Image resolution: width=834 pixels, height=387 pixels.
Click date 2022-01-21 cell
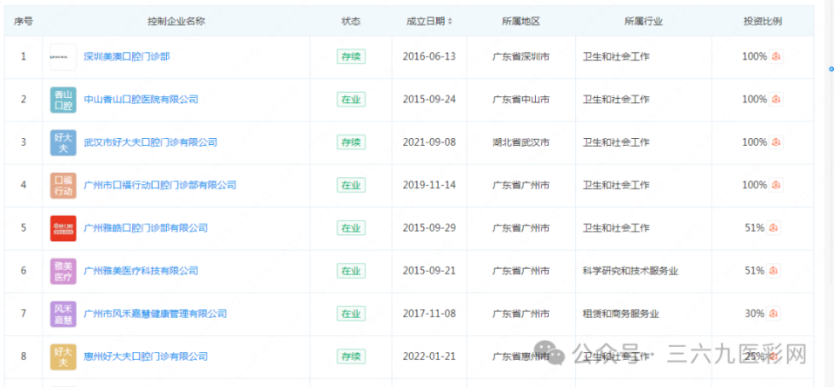click(x=429, y=356)
